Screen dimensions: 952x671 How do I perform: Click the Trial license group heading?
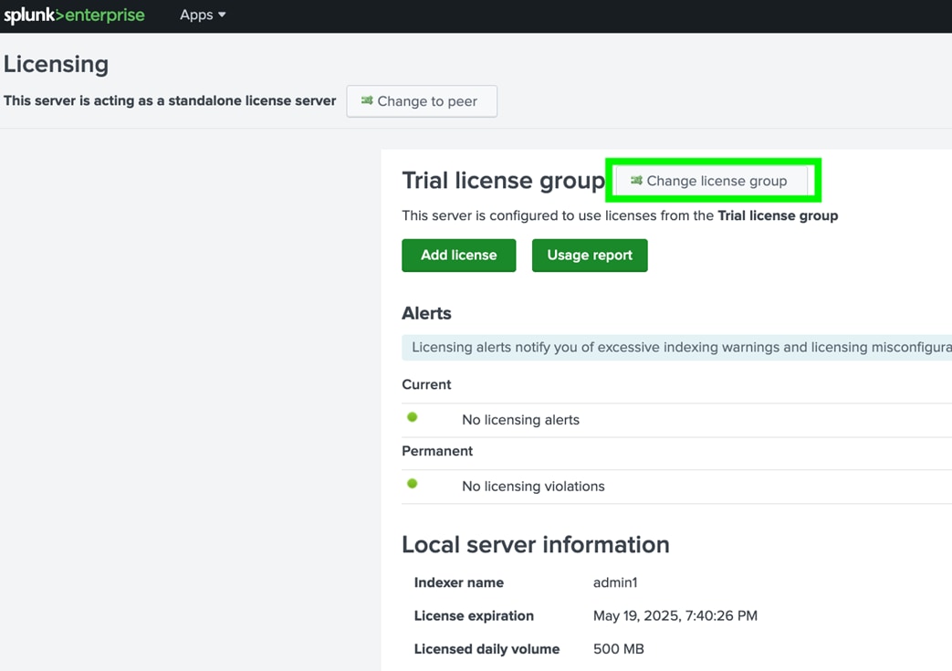[x=503, y=181]
